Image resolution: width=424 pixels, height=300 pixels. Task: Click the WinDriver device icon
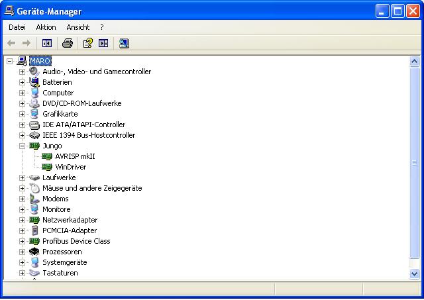click(47, 167)
